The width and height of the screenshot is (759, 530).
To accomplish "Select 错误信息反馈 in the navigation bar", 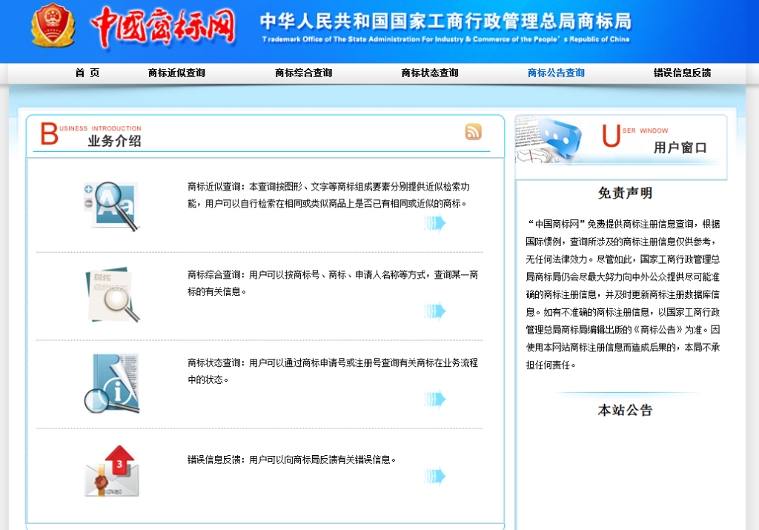I will (682, 73).
